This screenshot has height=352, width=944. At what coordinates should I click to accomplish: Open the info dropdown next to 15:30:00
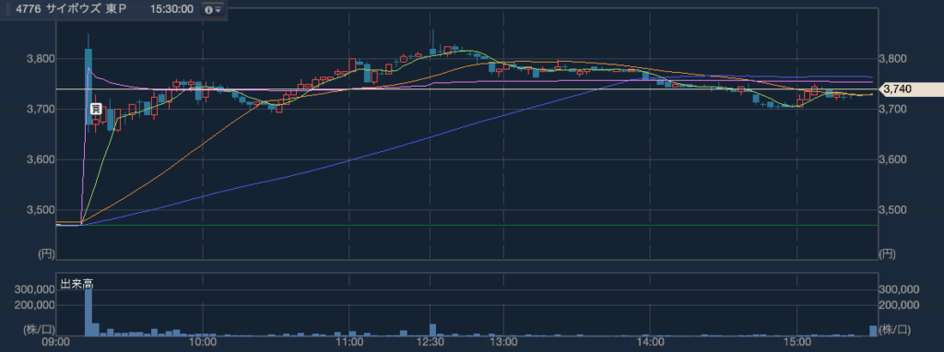(x=213, y=9)
